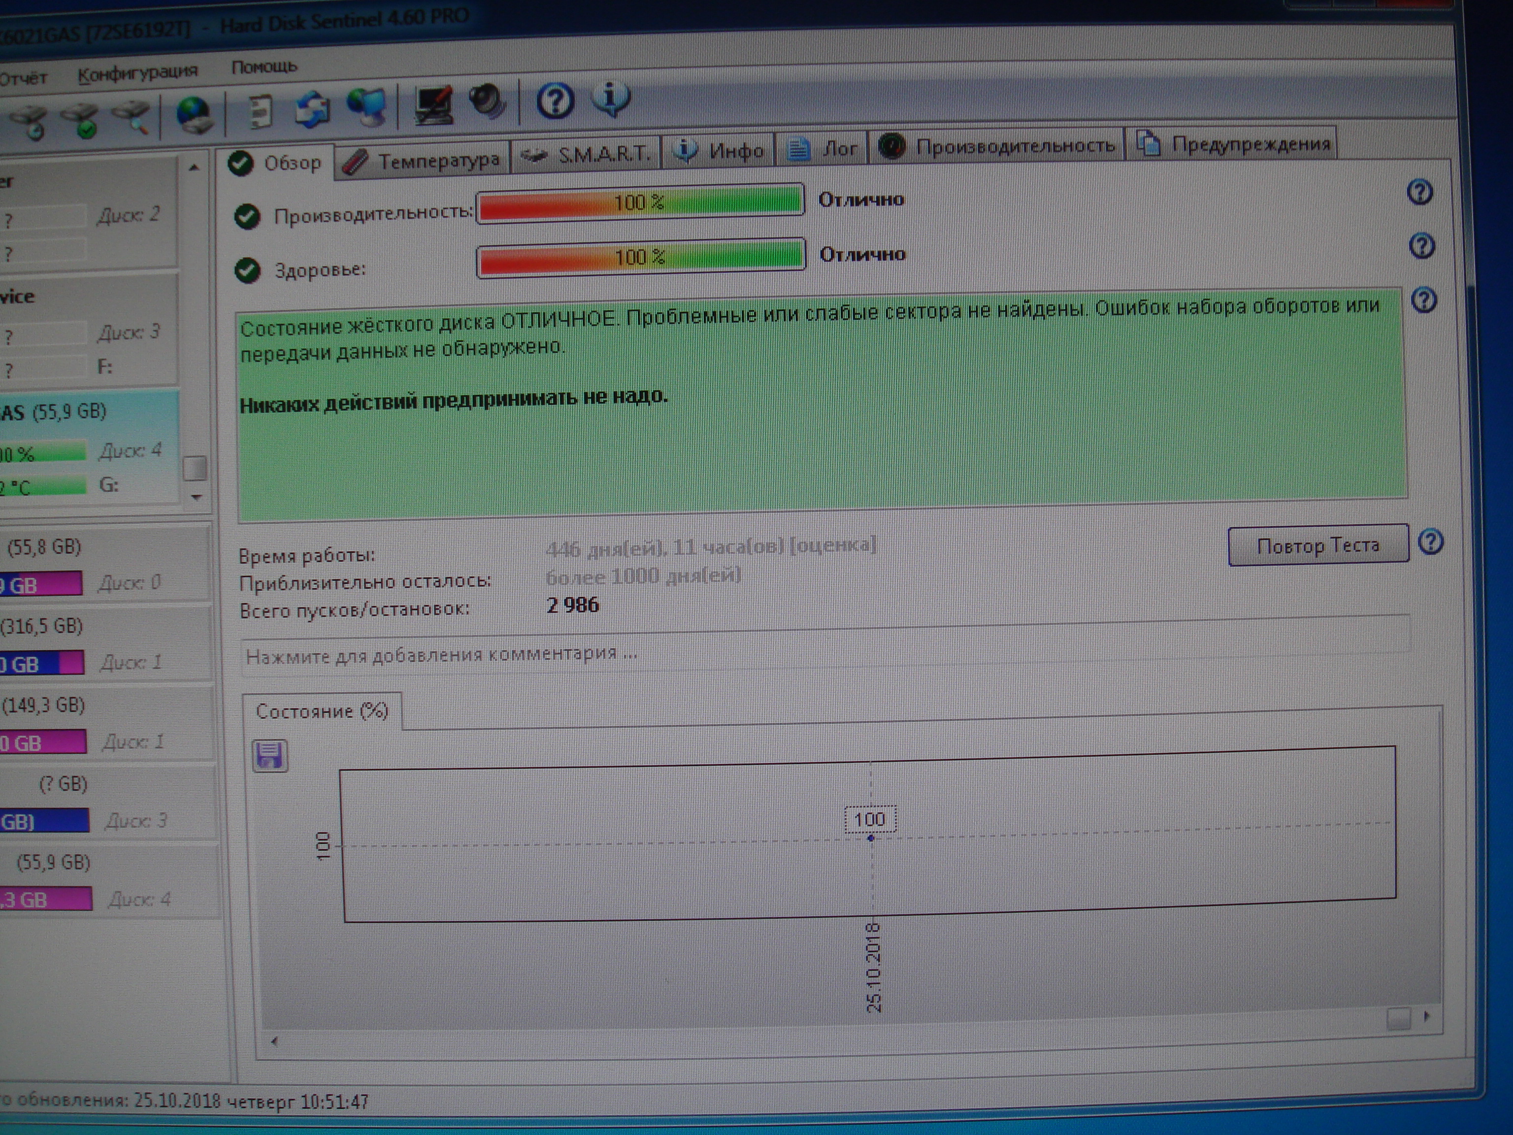This screenshot has width=1513, height=1135.
Task: Click the 25.10.2018 date label on graph
Action: (873, 967)
